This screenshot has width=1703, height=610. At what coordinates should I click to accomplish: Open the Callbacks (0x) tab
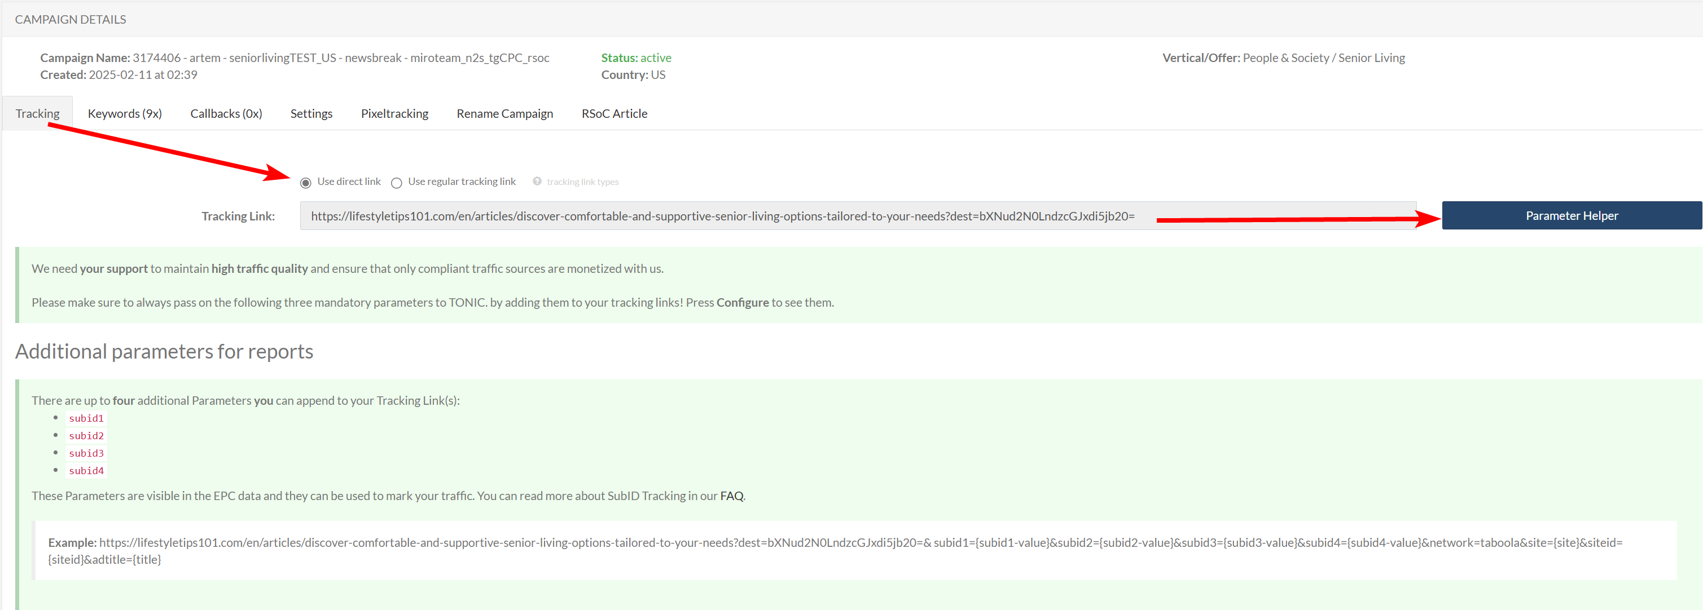pos(226,113)
